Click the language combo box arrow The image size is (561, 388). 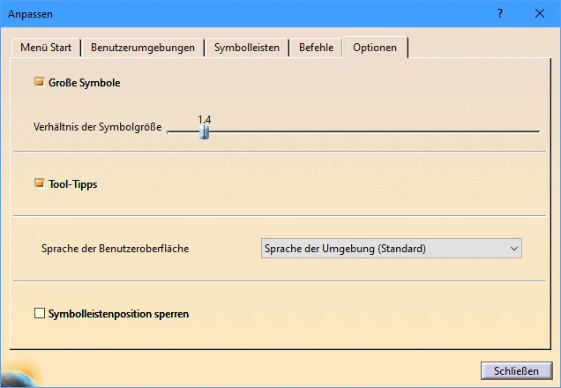pos(513,249)
